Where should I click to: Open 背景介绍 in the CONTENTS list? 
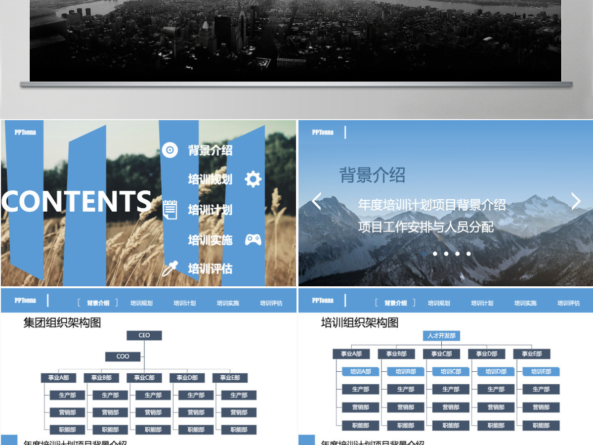pyautogui.click(x=210, y=150)
